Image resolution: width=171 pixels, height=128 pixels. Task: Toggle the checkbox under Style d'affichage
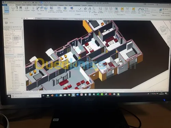pyautogui.click(x=13, y=45)
